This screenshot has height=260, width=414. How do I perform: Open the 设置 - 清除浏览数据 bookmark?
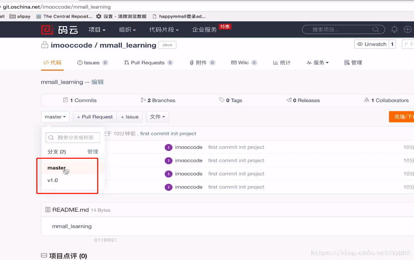click(121, 17)
